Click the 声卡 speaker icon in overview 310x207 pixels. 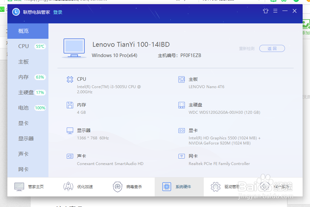(x=70, y=156)
